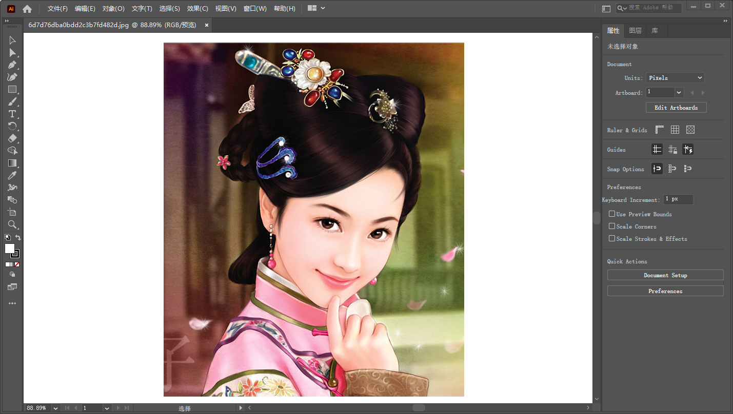Toggle snap to pixel option
Viewport: 733px width, 414px height.
[x=688, y=169]
